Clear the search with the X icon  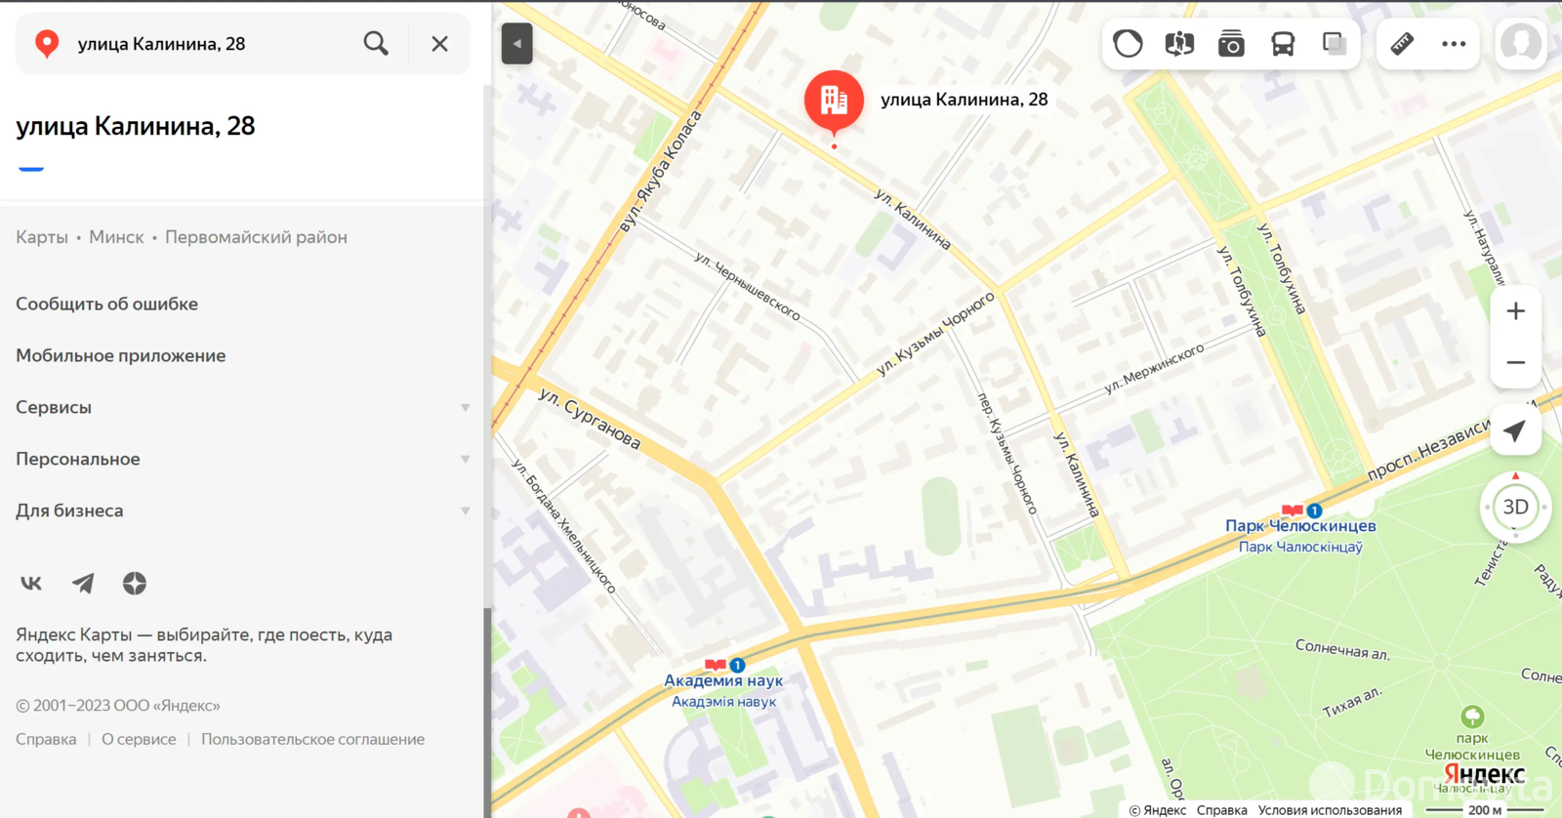pyautogui.click(x=440, y=43)
